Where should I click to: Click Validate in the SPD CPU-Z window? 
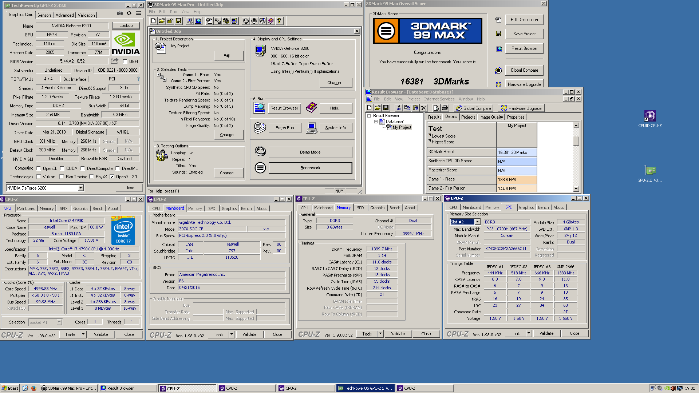(546, 333)
